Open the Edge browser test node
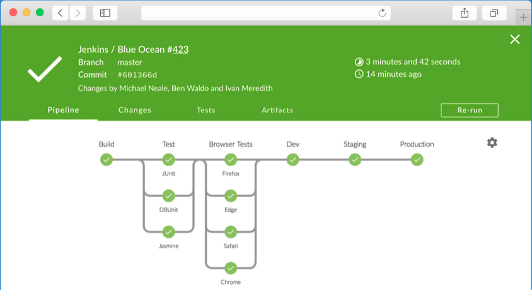 [231, 196]
